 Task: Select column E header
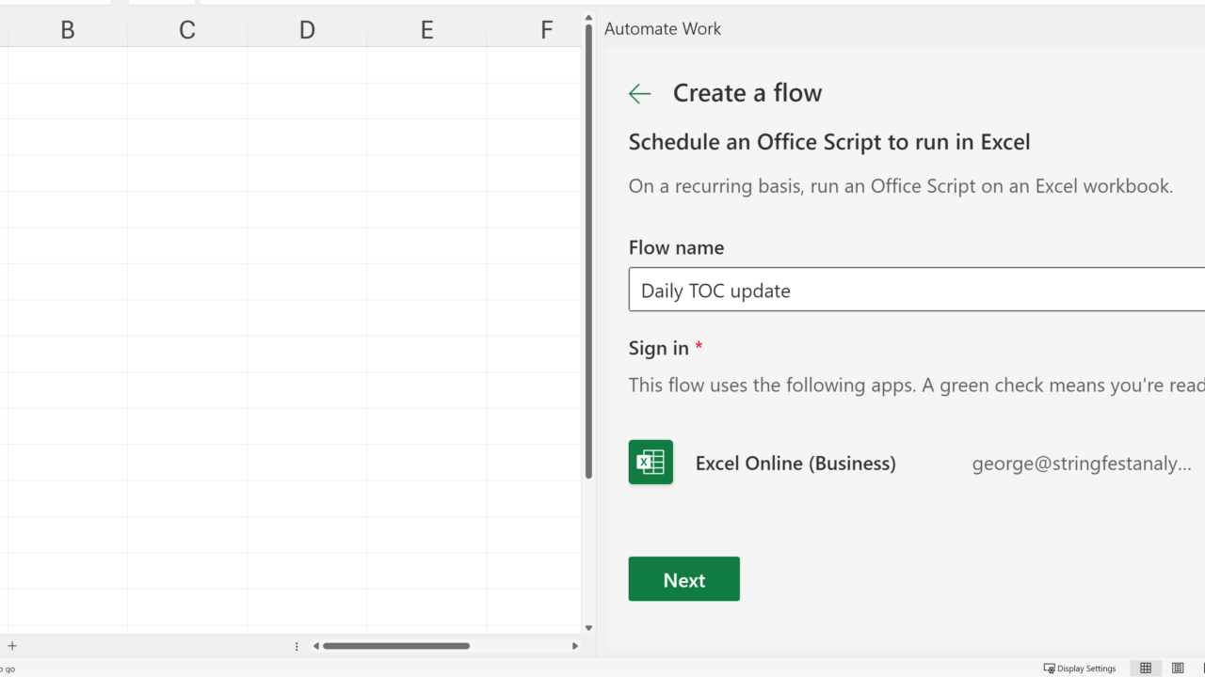click(426, 30)
